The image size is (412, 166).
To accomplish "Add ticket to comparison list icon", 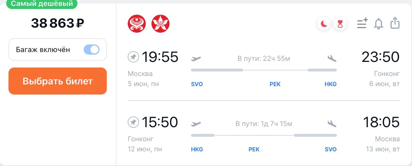I will pyautogui.click(x=362, y=24).
